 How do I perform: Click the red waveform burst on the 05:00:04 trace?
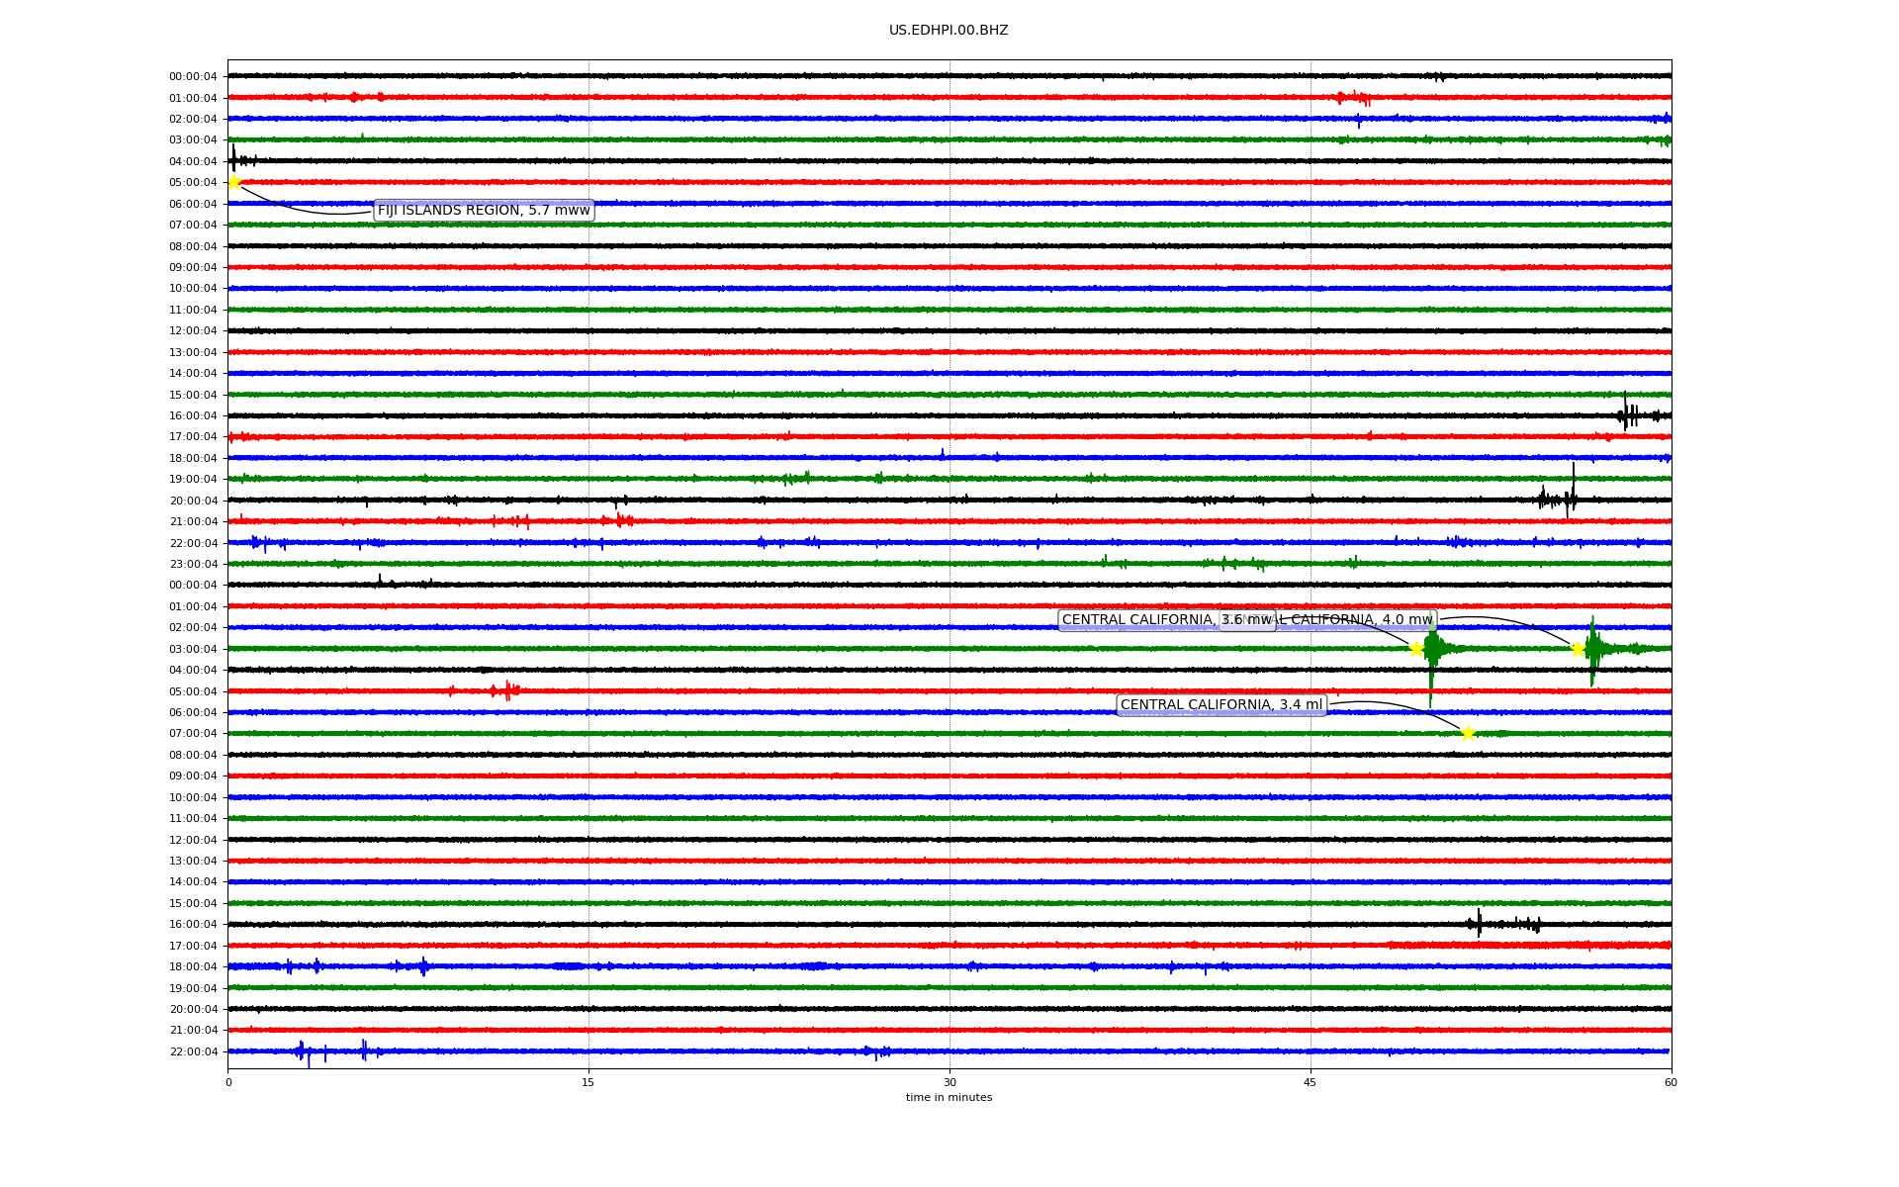point(507,690)
